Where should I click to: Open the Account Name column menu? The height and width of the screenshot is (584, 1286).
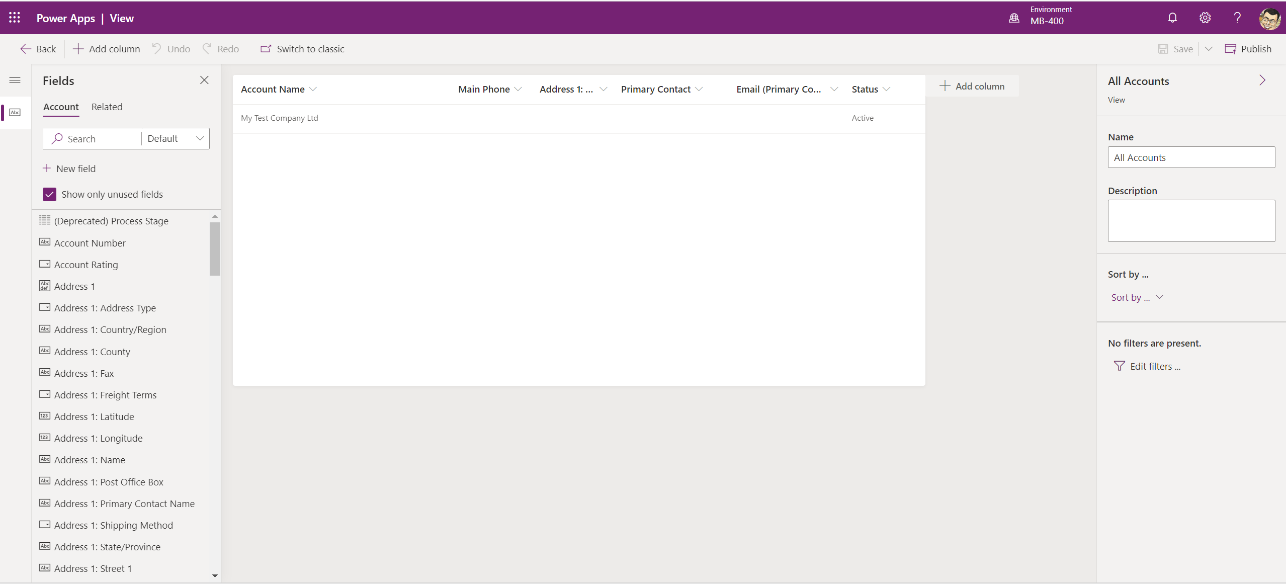(x=313, y=89)
